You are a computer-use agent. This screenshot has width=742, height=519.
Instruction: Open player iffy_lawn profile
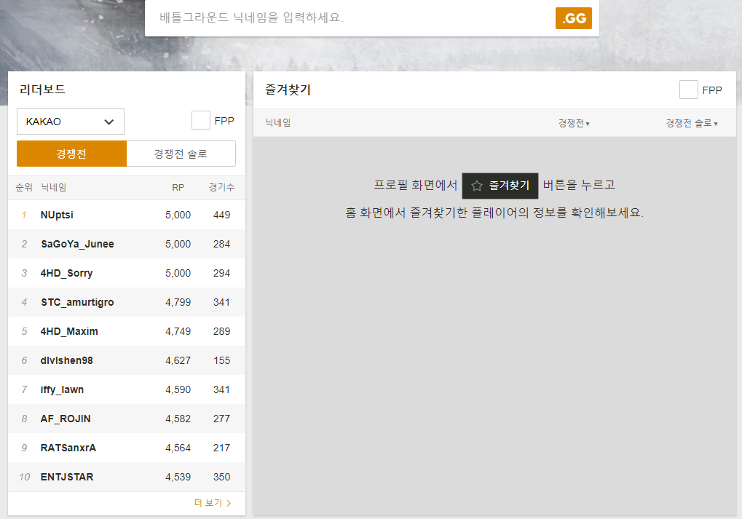tap(62, 390)
